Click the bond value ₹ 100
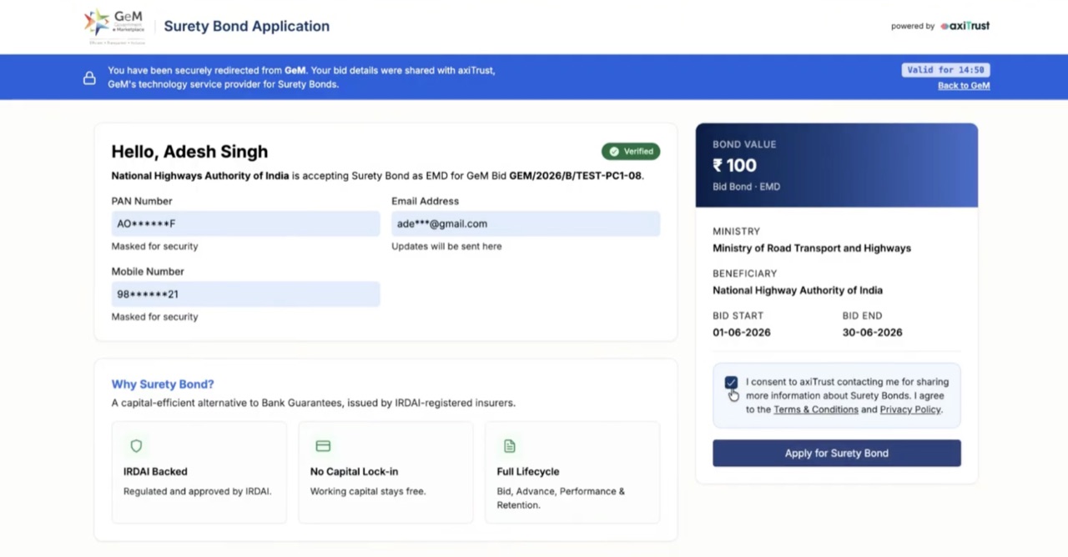The width and height of the screenshot is (1068, 557). [x=735, y=166]
